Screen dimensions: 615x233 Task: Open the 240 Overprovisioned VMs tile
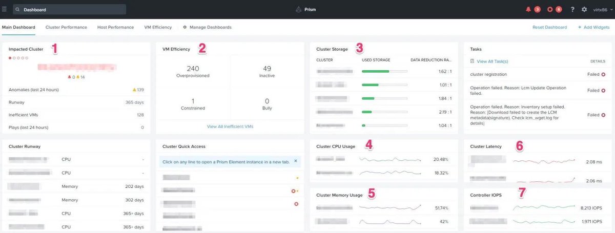193,72
